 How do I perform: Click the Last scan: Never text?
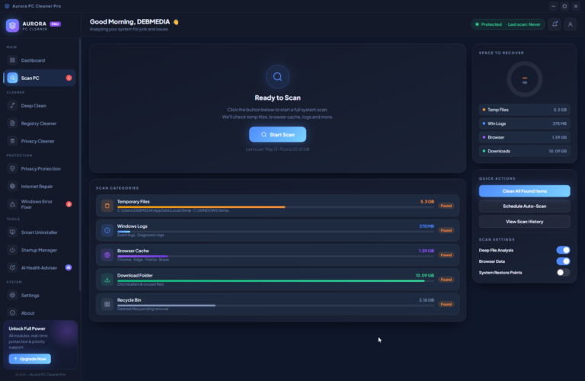524,24
